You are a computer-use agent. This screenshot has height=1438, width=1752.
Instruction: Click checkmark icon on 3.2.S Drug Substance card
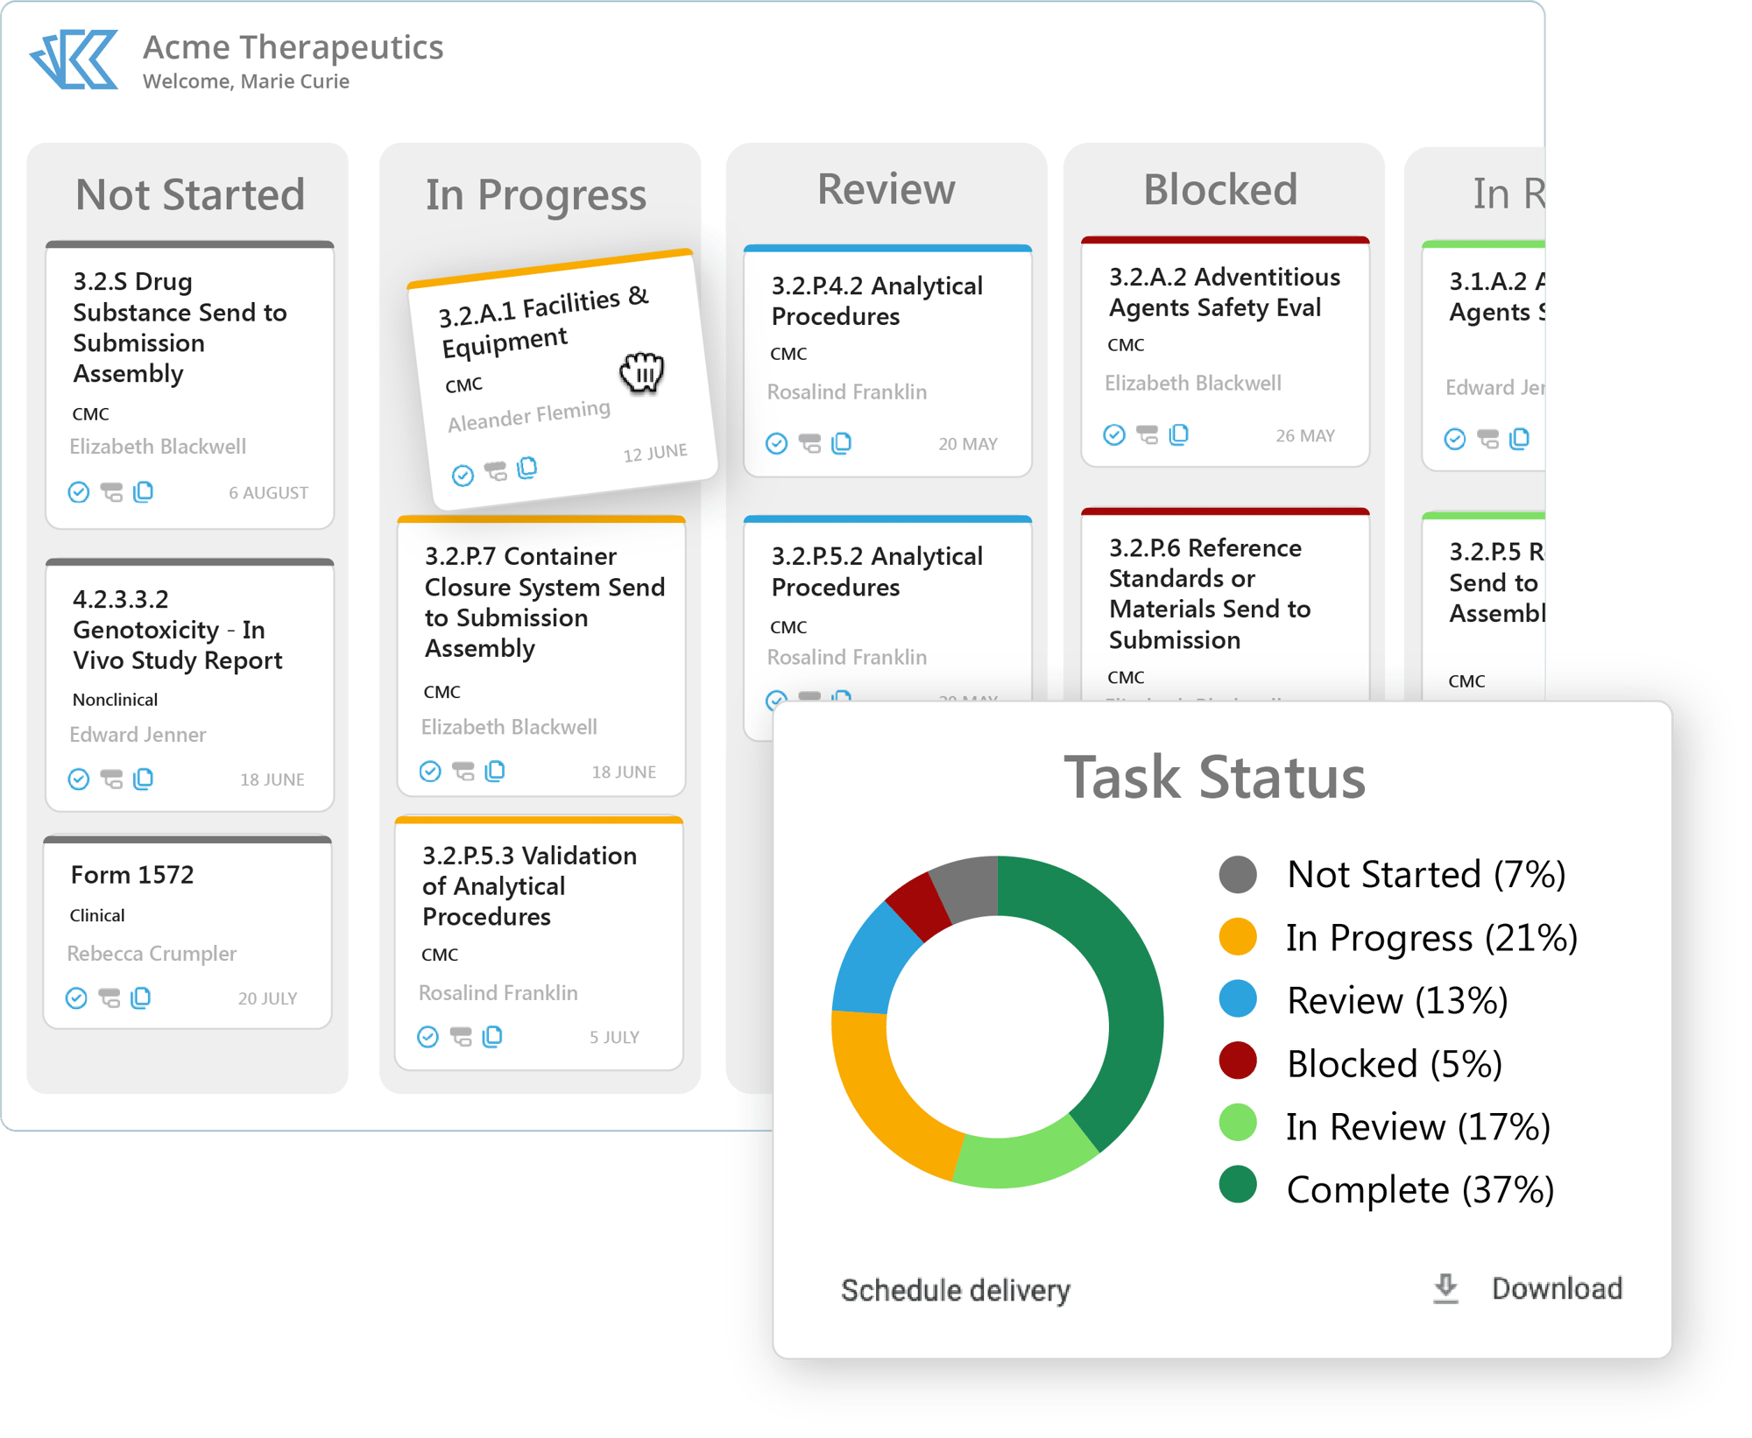tap(79, 492)
